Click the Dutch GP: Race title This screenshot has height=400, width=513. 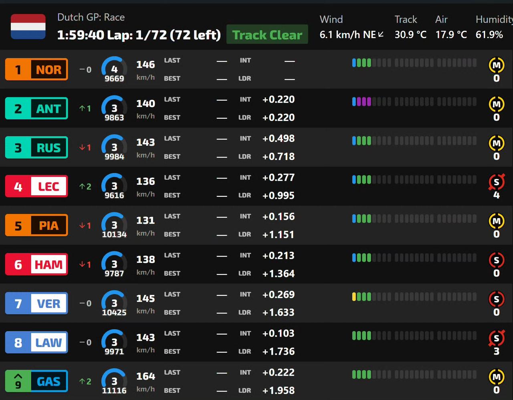[x=91, y=17]
